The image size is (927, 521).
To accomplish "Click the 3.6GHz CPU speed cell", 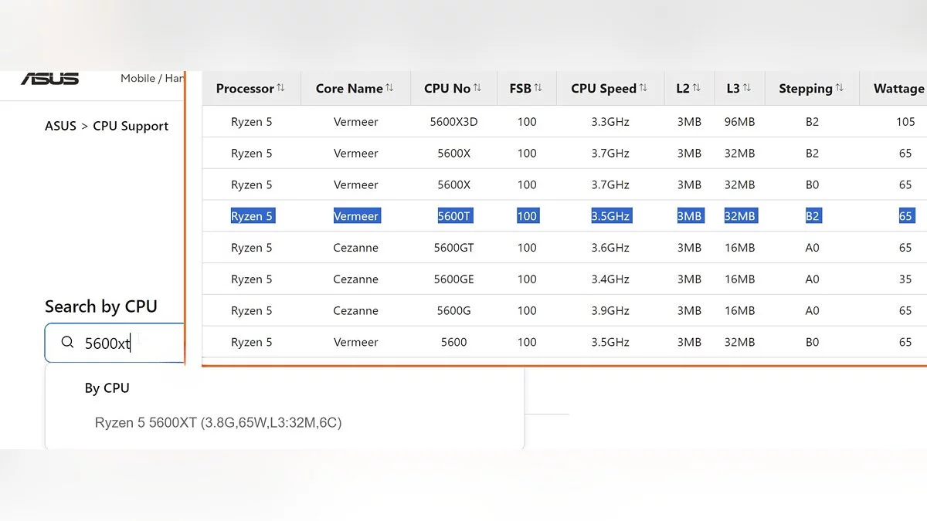I will click(x=611, y=248).
